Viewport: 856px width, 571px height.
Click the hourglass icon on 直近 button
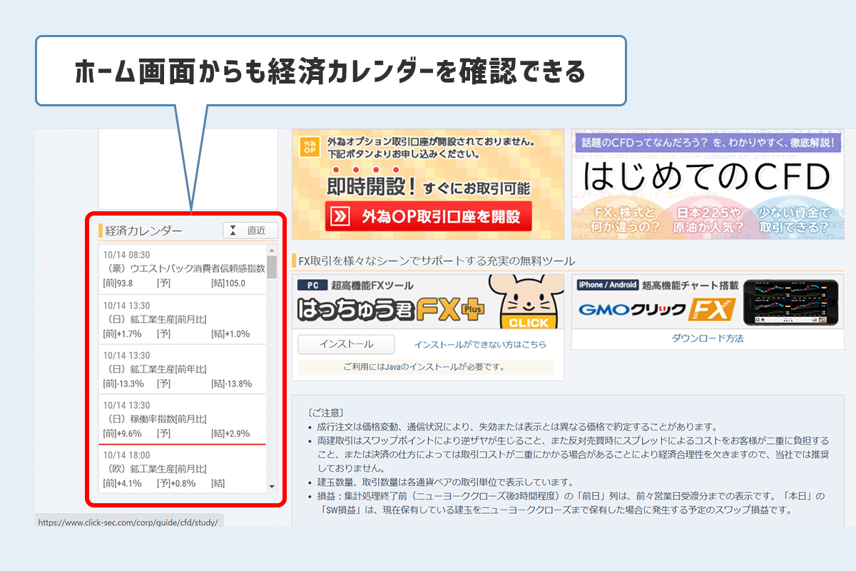tap(233, 231)
